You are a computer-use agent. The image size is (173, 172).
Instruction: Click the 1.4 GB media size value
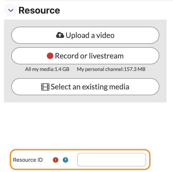62,69
